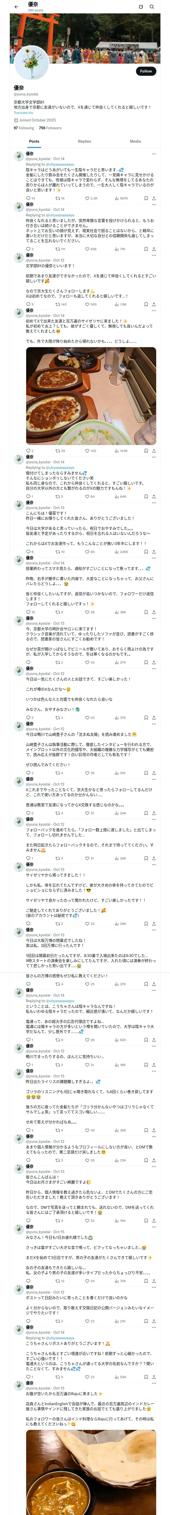This screenshot has width=170, height=1515.
Task: Bookmark the post with 143K views
Action: [x=146, y=450]
